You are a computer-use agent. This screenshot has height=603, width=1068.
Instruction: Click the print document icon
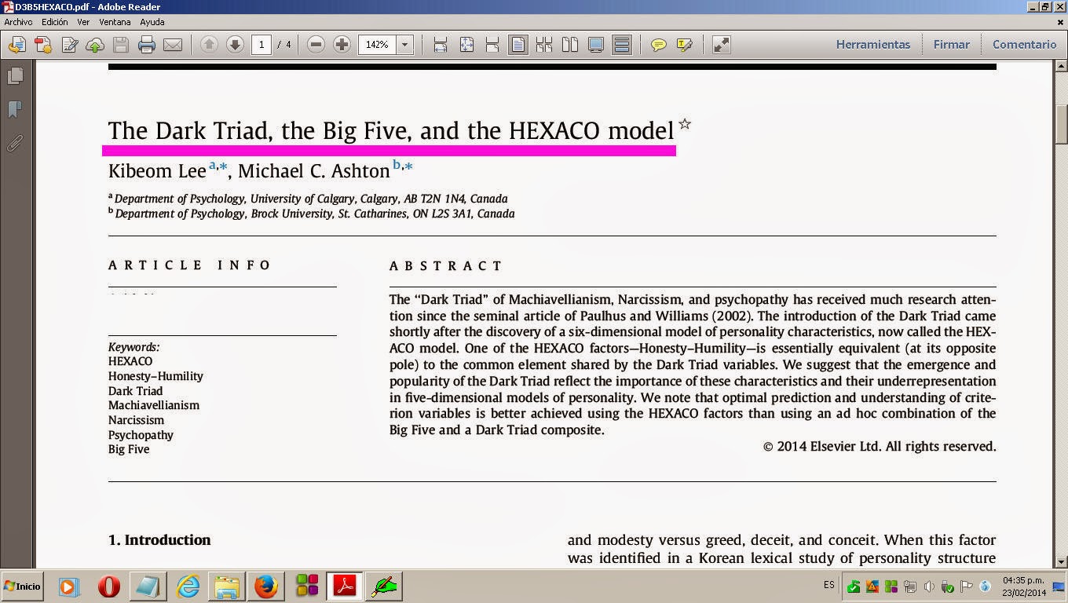147,45
